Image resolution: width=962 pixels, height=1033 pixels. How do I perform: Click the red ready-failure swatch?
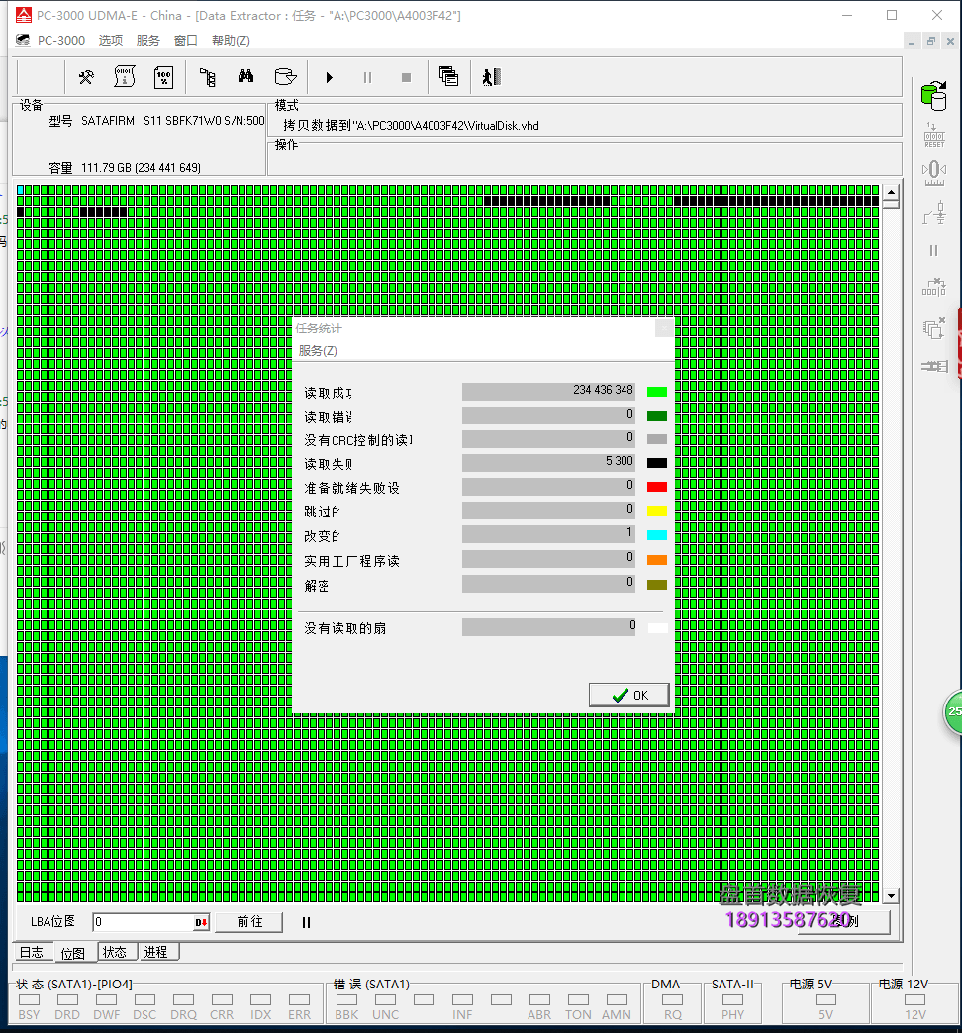(x=657, y=487)
